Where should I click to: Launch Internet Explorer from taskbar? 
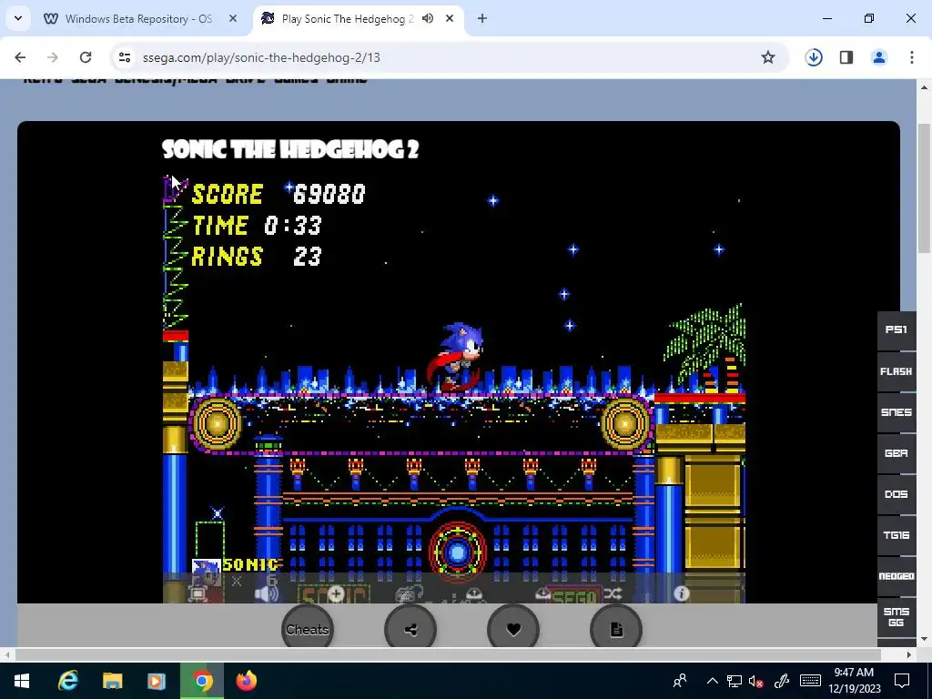pos(68,681)
